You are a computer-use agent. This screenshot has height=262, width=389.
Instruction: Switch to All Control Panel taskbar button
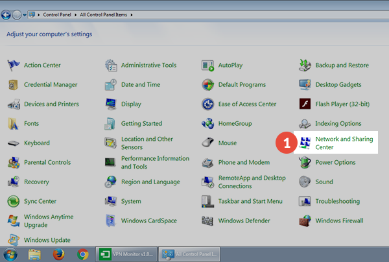click(x=189, y=254)
